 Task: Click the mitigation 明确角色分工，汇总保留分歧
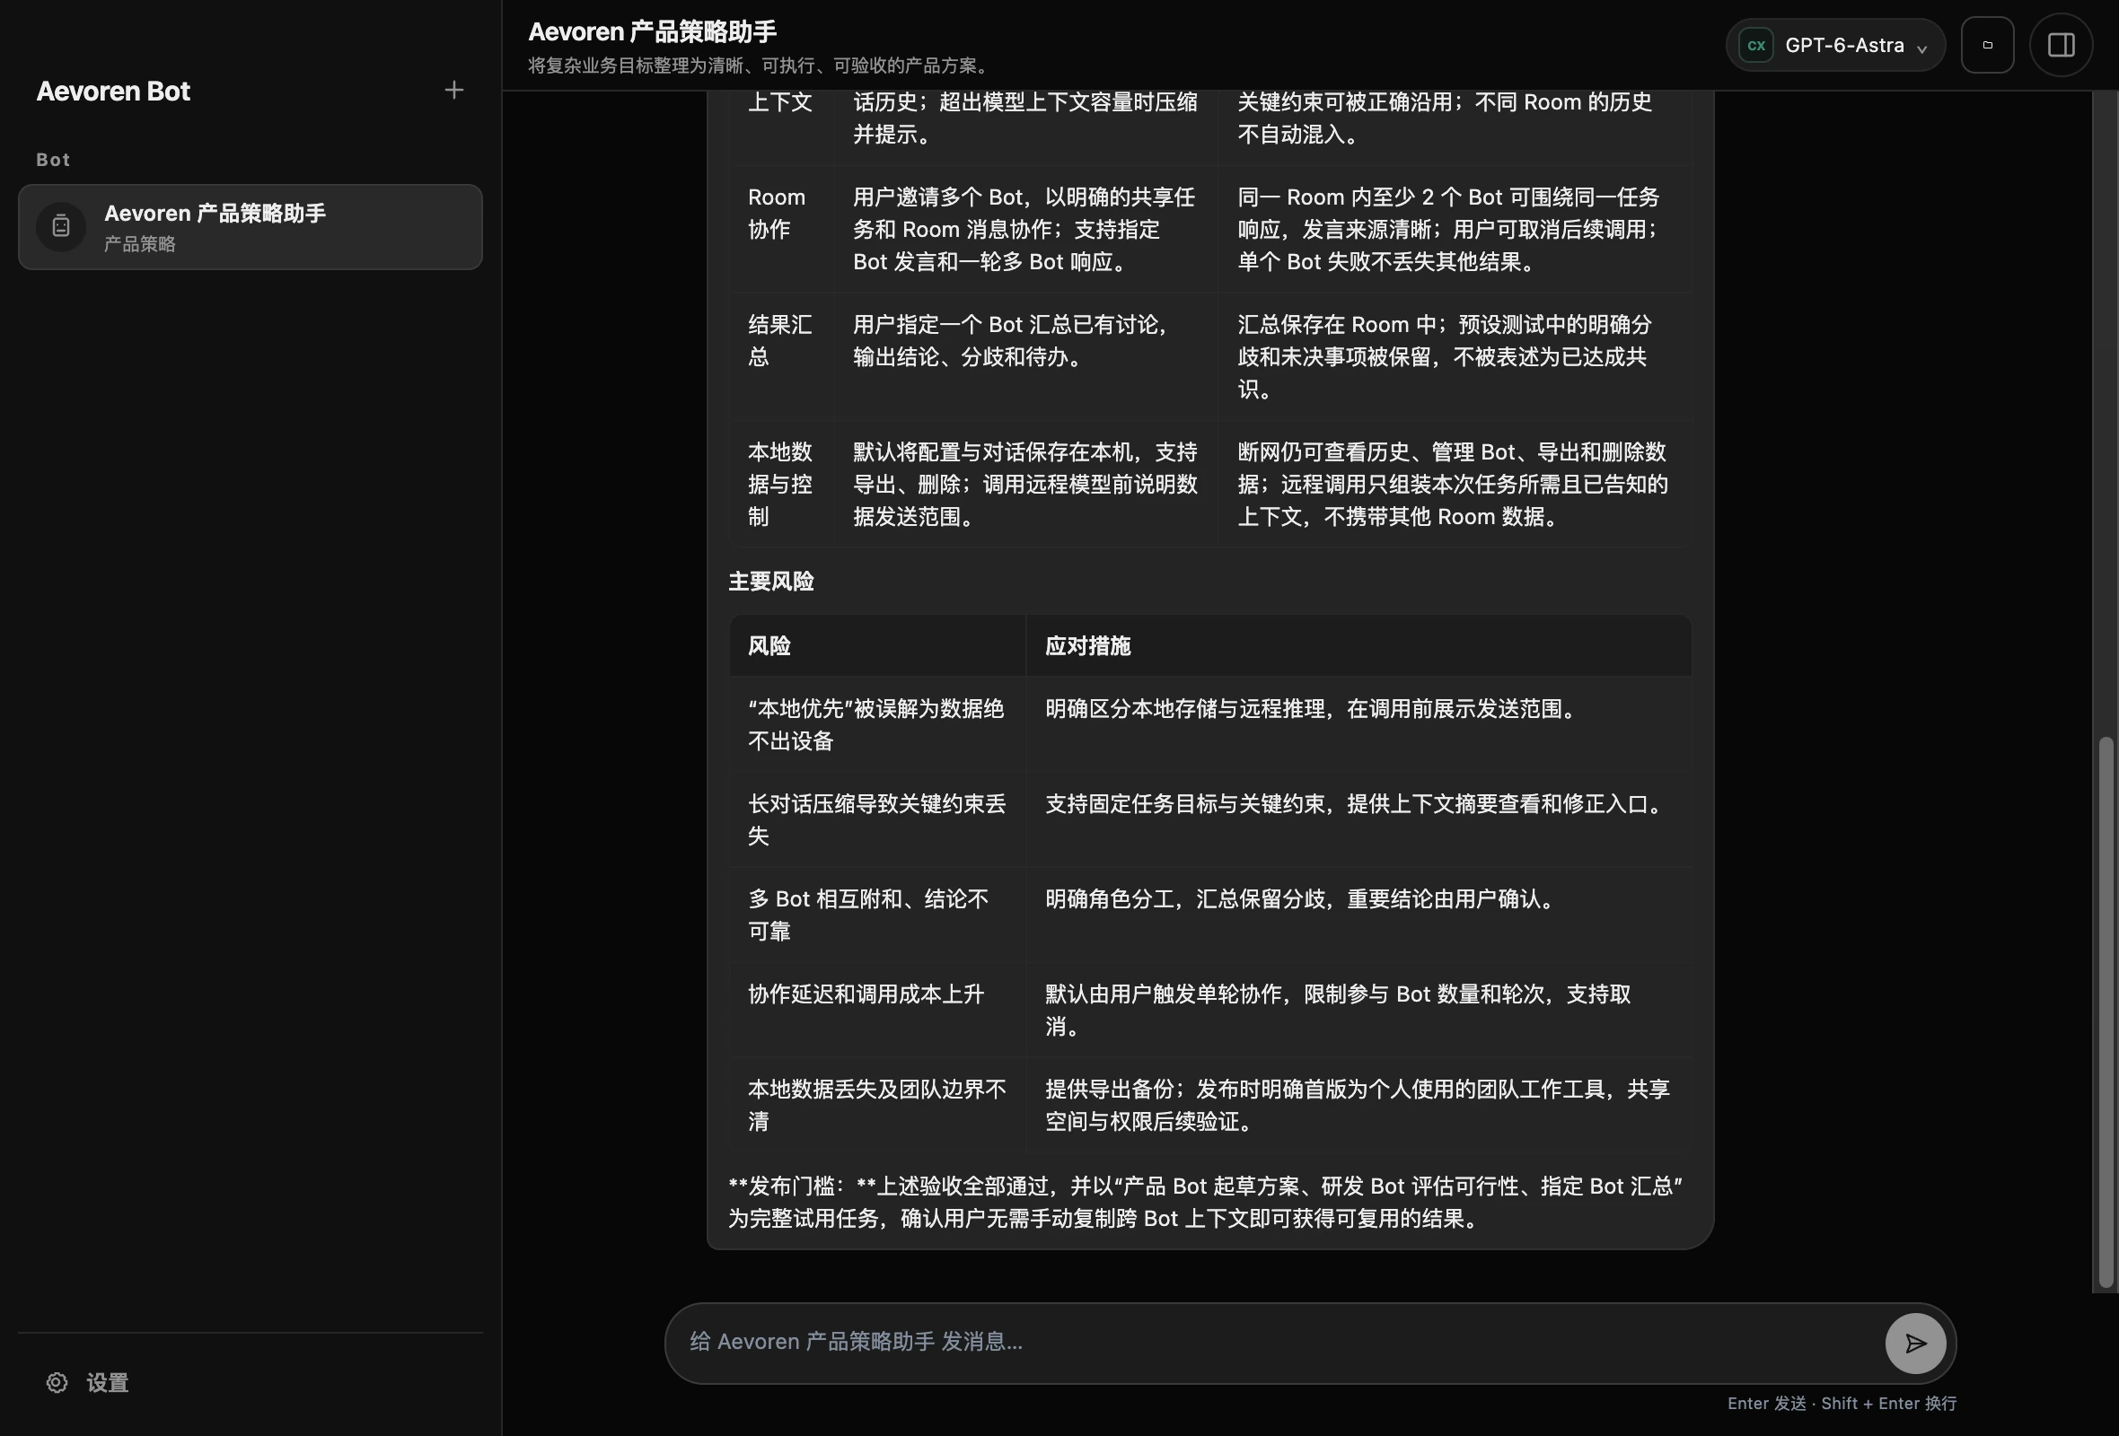point(1358,915)
